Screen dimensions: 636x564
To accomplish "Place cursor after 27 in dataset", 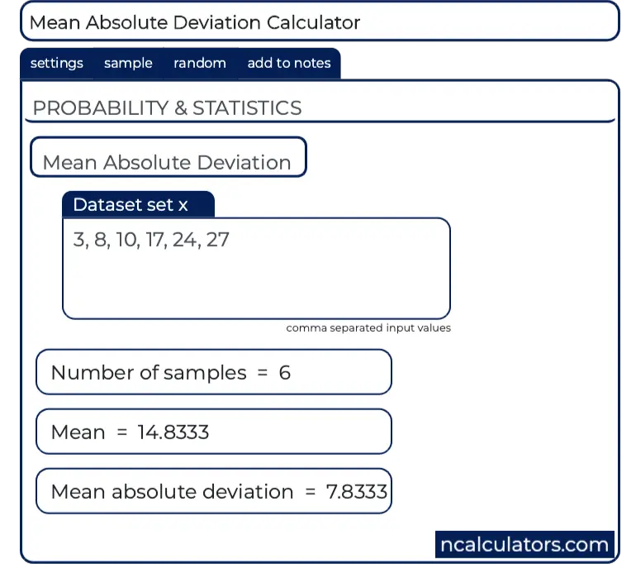I will (230, 241).
